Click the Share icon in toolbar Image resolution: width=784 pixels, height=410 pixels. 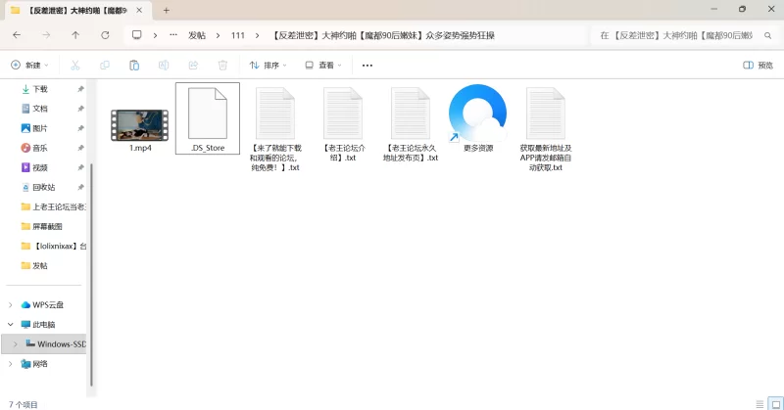tap(193, 66)
